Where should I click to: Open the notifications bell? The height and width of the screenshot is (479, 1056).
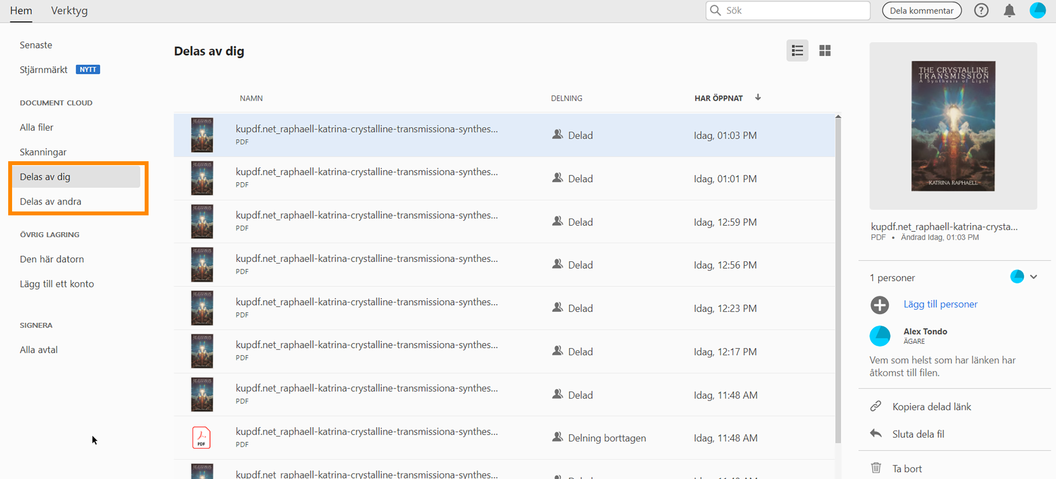pyautogui.click(x=1009, y=11)
